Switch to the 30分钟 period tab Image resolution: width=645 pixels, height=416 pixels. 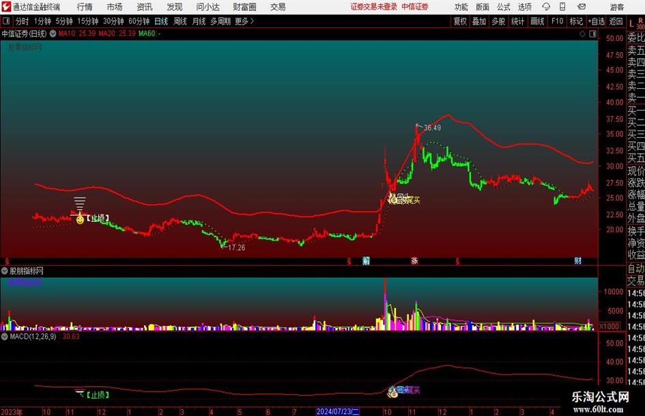pos(113,21)
